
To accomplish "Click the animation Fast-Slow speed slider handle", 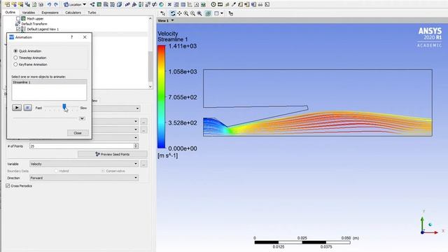I will point(64,106).
